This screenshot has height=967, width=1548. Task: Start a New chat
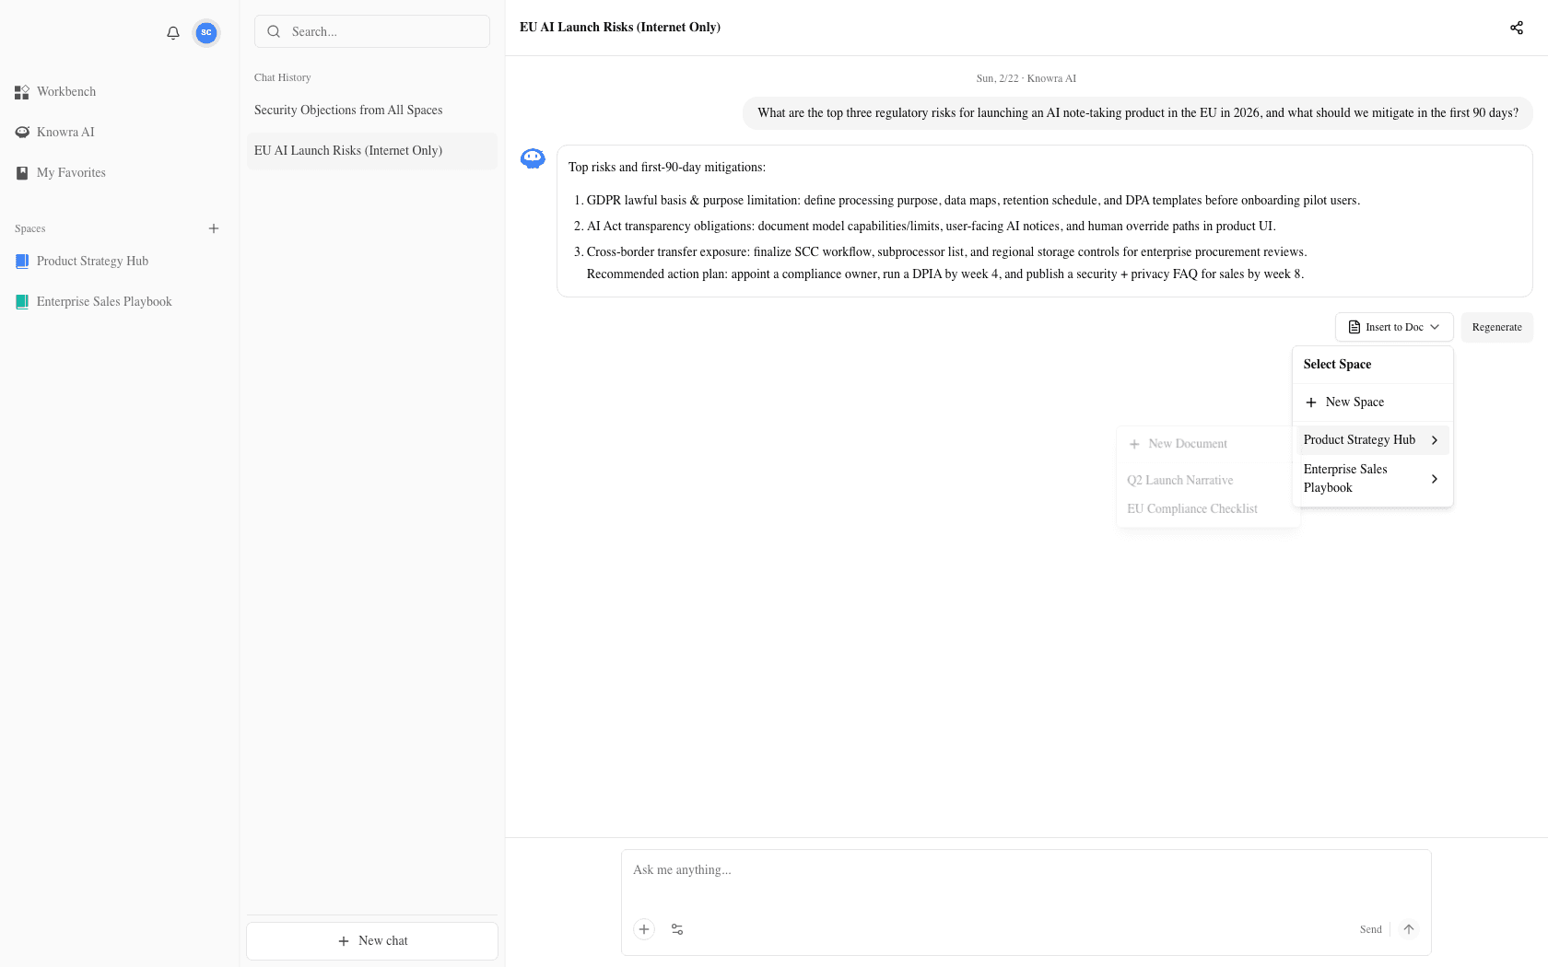371,940
